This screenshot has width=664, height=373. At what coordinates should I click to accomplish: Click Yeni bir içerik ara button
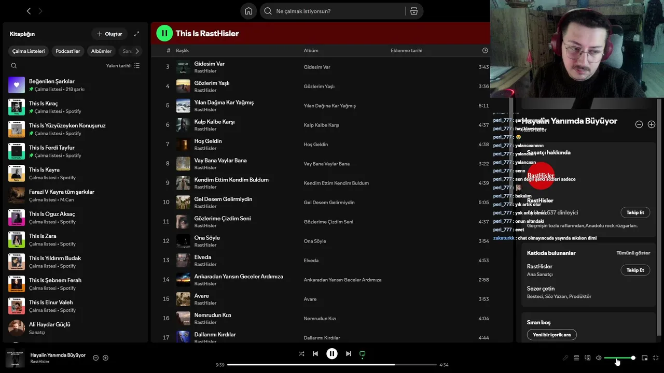click(551, 335)
